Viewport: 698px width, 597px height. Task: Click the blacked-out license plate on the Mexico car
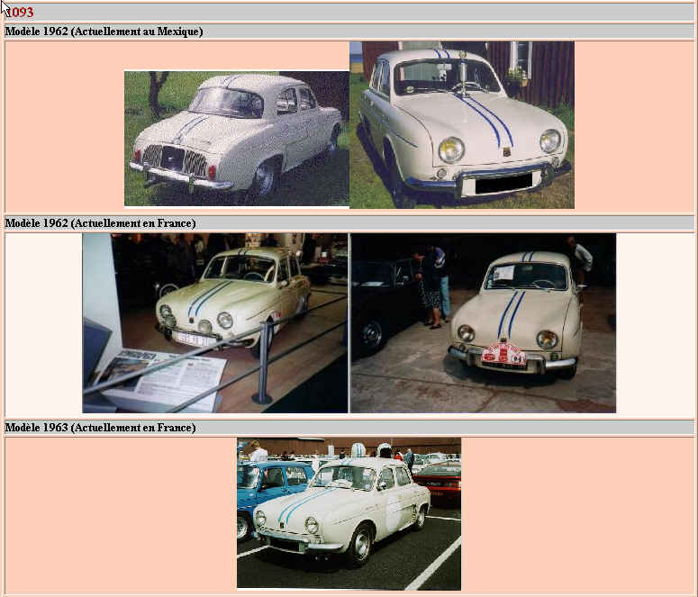[x=502, y=185]
